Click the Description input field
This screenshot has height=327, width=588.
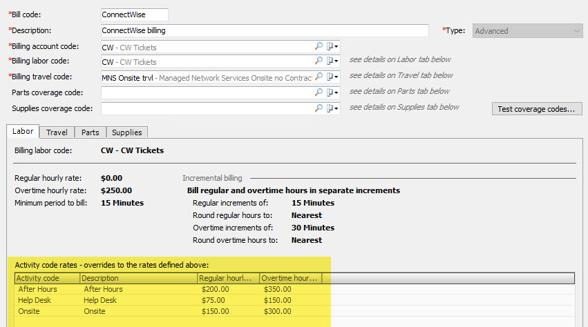pos(265,31)
